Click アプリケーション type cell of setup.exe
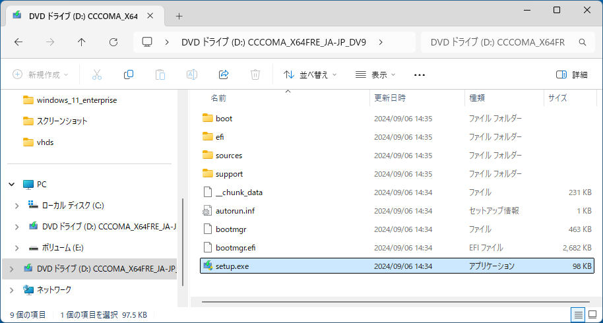Viewport: 603px width, 323px height. (x=492, y=266)
